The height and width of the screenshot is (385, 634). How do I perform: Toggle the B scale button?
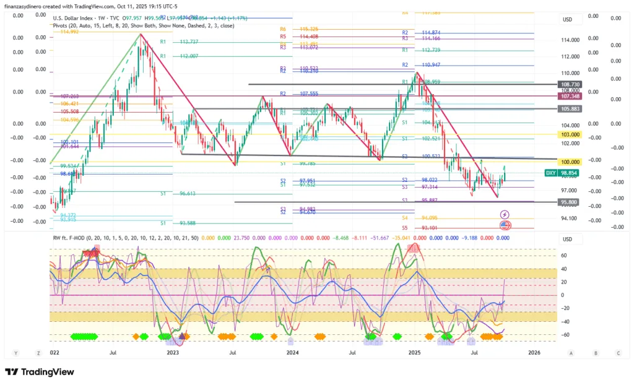tap(595, 353)
